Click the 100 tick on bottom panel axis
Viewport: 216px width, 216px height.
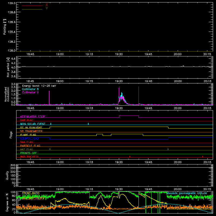click(13, 192)
